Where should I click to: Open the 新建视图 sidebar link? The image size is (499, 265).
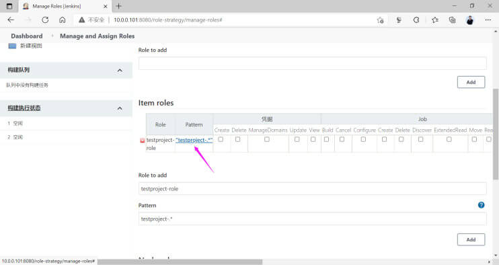31,46
